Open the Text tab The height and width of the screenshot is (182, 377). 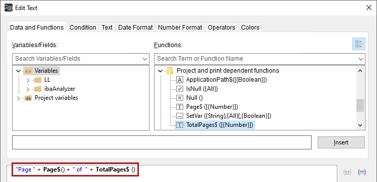107,28
